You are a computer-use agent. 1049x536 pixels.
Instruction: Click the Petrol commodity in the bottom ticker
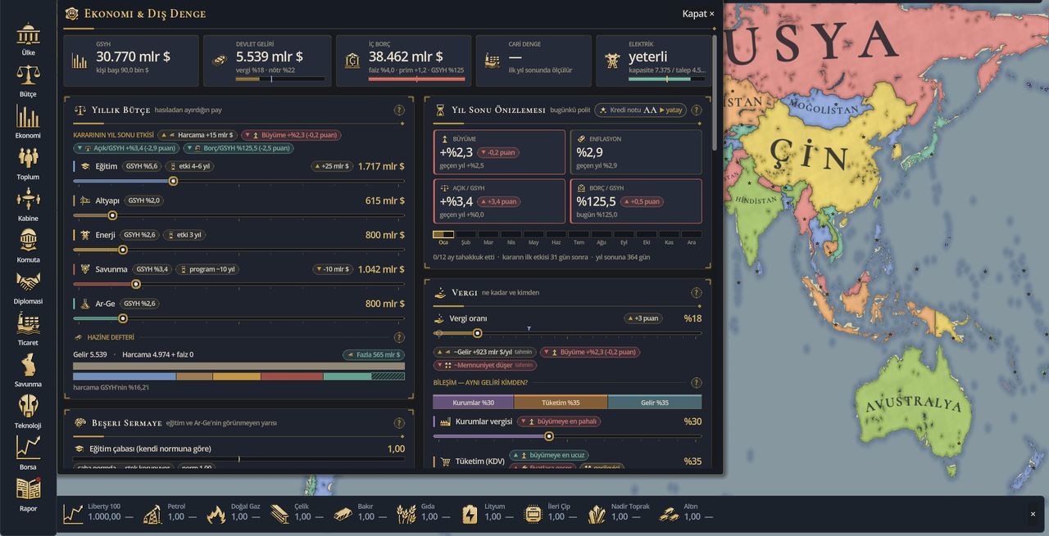[170, 514]
